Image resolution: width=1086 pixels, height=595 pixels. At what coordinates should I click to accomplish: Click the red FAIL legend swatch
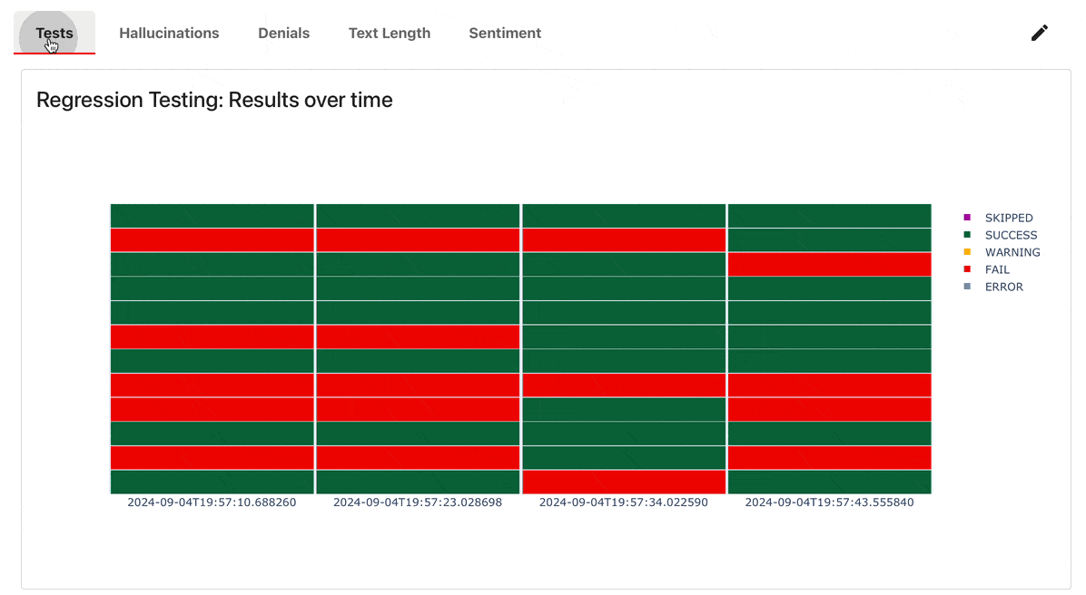(x=967, y=269)
